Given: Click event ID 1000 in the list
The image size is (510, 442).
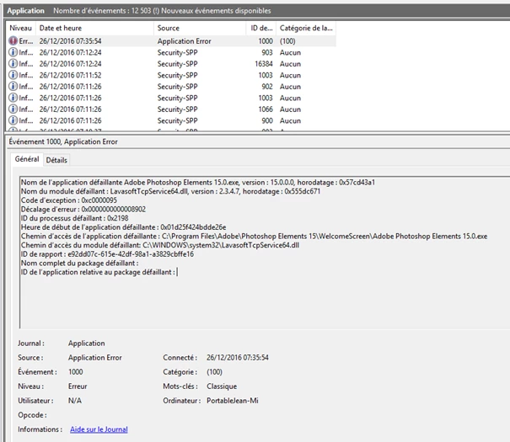Looking at the screenshot, I should click(266, 41).
